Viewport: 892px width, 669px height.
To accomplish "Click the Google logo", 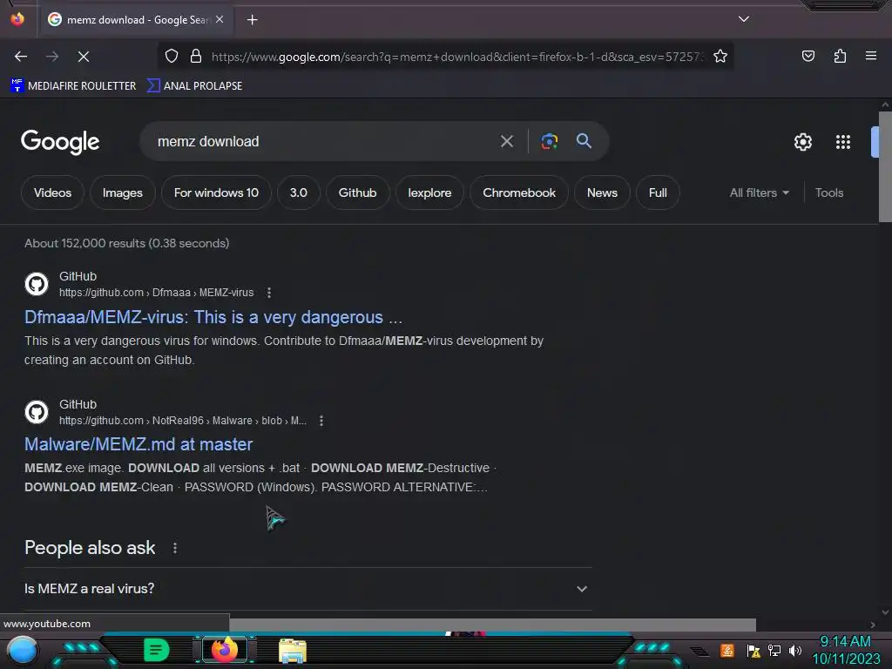I will (x=60, y=142).
